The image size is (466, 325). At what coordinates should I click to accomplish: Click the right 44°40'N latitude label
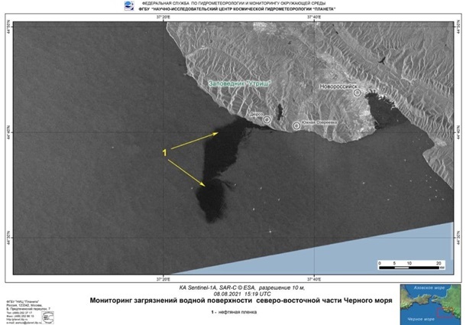pos(458,132)
